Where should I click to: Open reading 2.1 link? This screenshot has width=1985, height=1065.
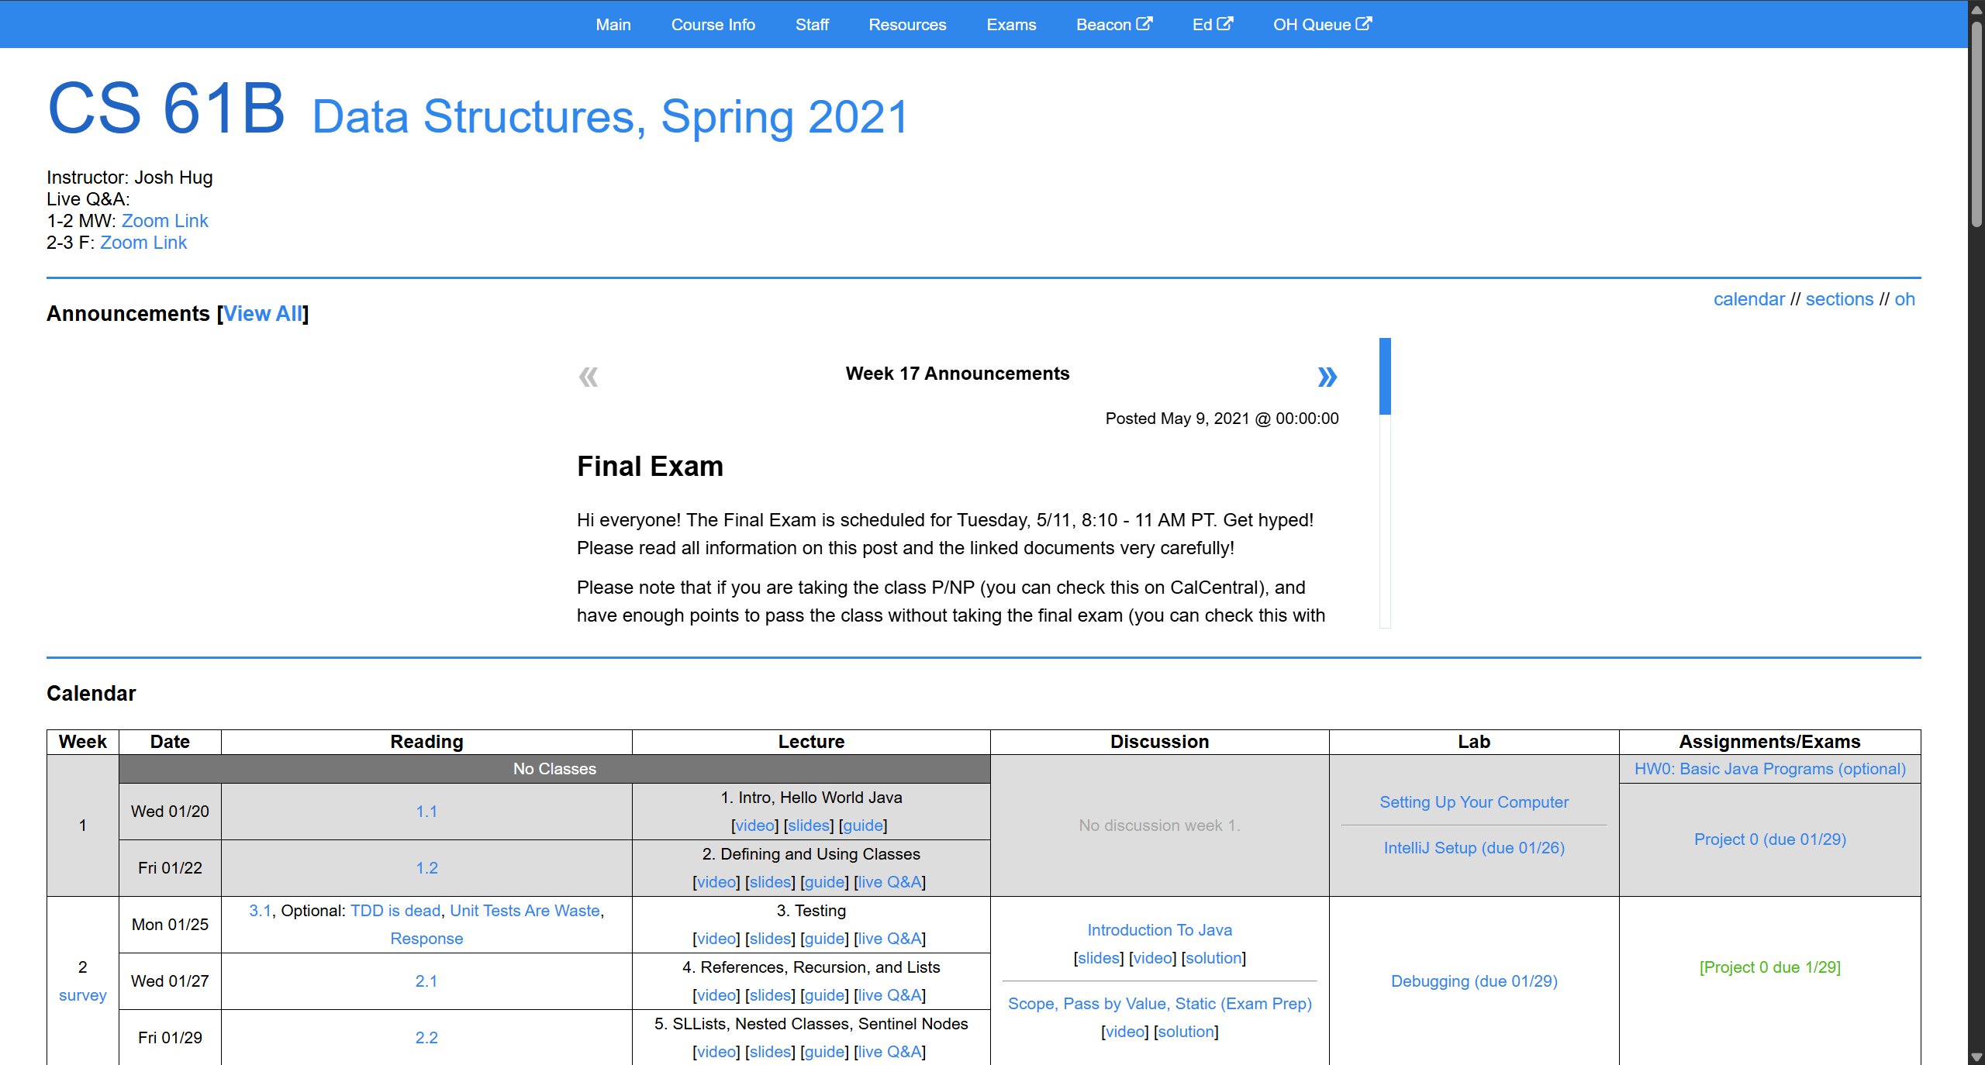[x=426, y=981]
